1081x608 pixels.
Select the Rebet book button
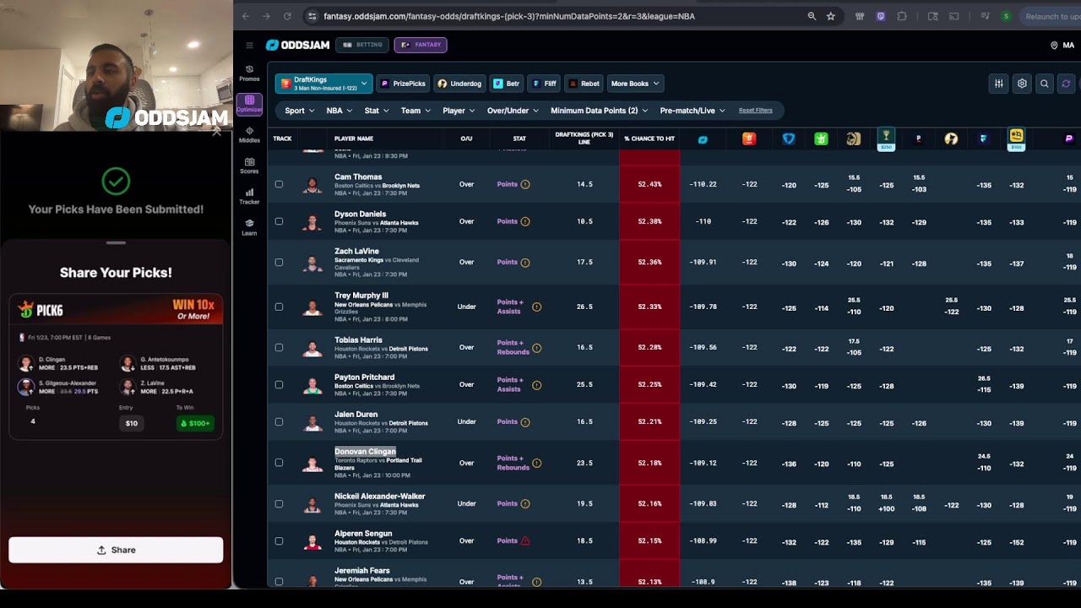pos(584,84)
